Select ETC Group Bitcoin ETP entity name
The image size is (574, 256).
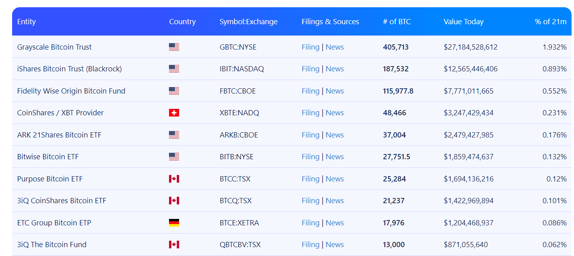tap(54, 223)
